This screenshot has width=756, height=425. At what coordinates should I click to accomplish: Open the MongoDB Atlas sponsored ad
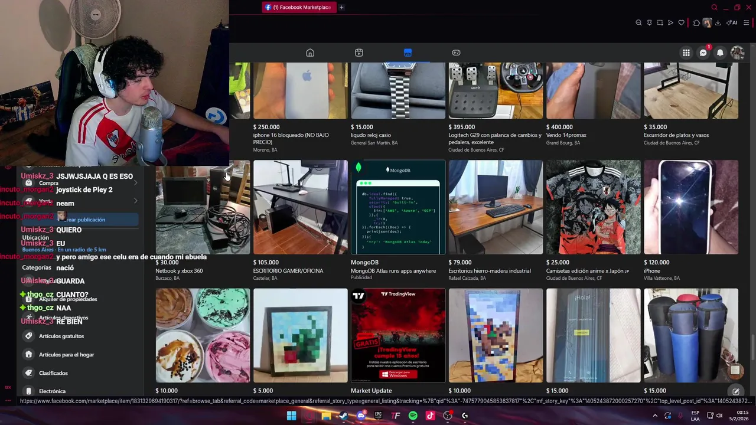click(398, 220)
